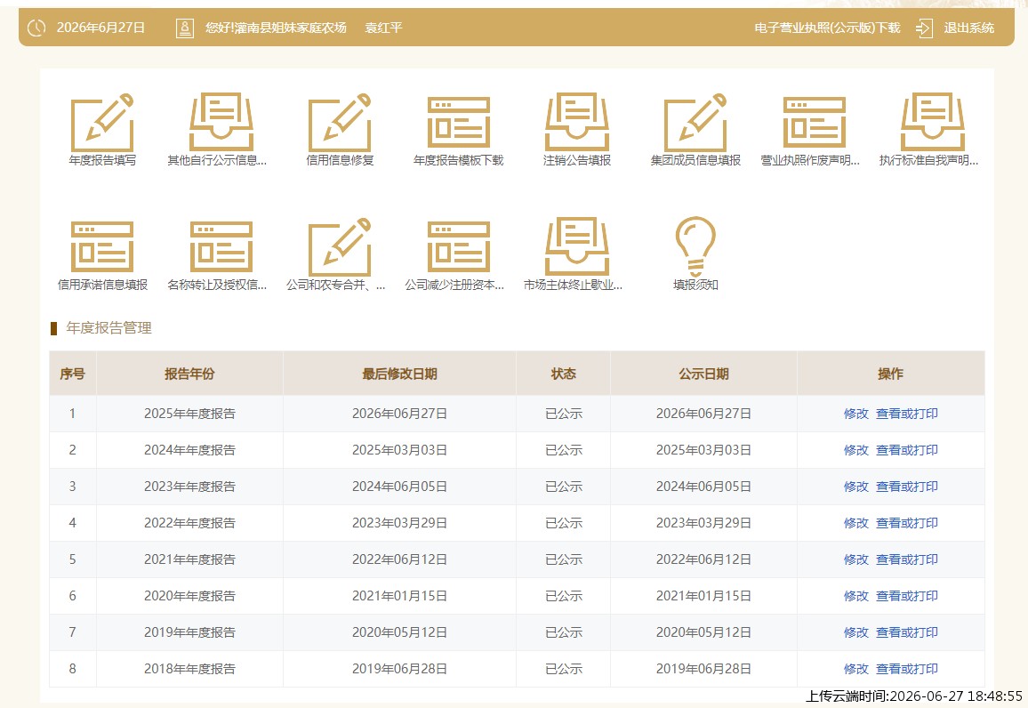This screenshot has height=708, width=1028.
Task: Click 查看或打印 for 2023年年度报告
Action: (x=907, y=487)
